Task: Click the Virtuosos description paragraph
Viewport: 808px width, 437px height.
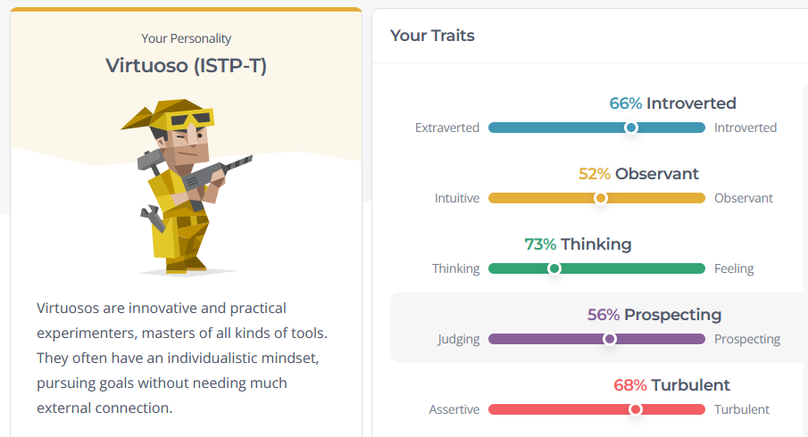Action: click(182, 359)
